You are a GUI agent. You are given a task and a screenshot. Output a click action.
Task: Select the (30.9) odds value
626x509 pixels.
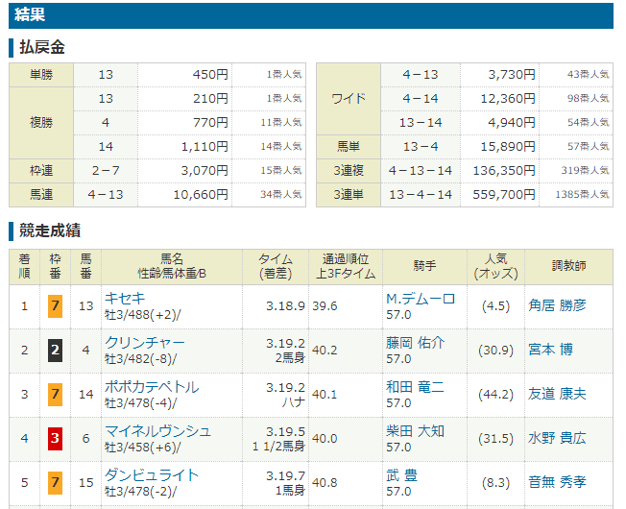(x=495, y=351)
